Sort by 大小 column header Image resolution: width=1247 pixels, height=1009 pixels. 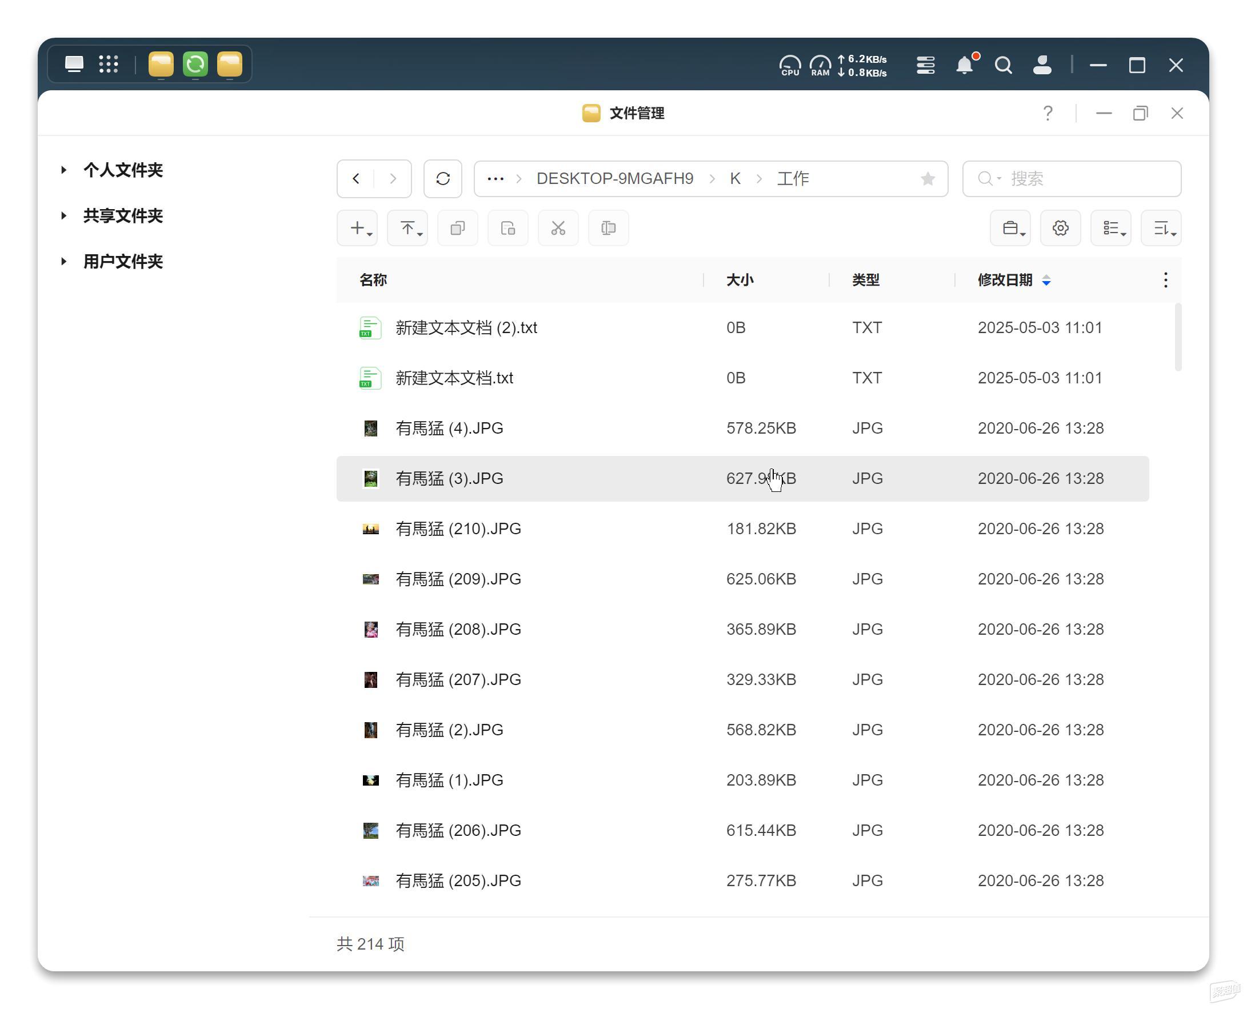click(740, 280)
